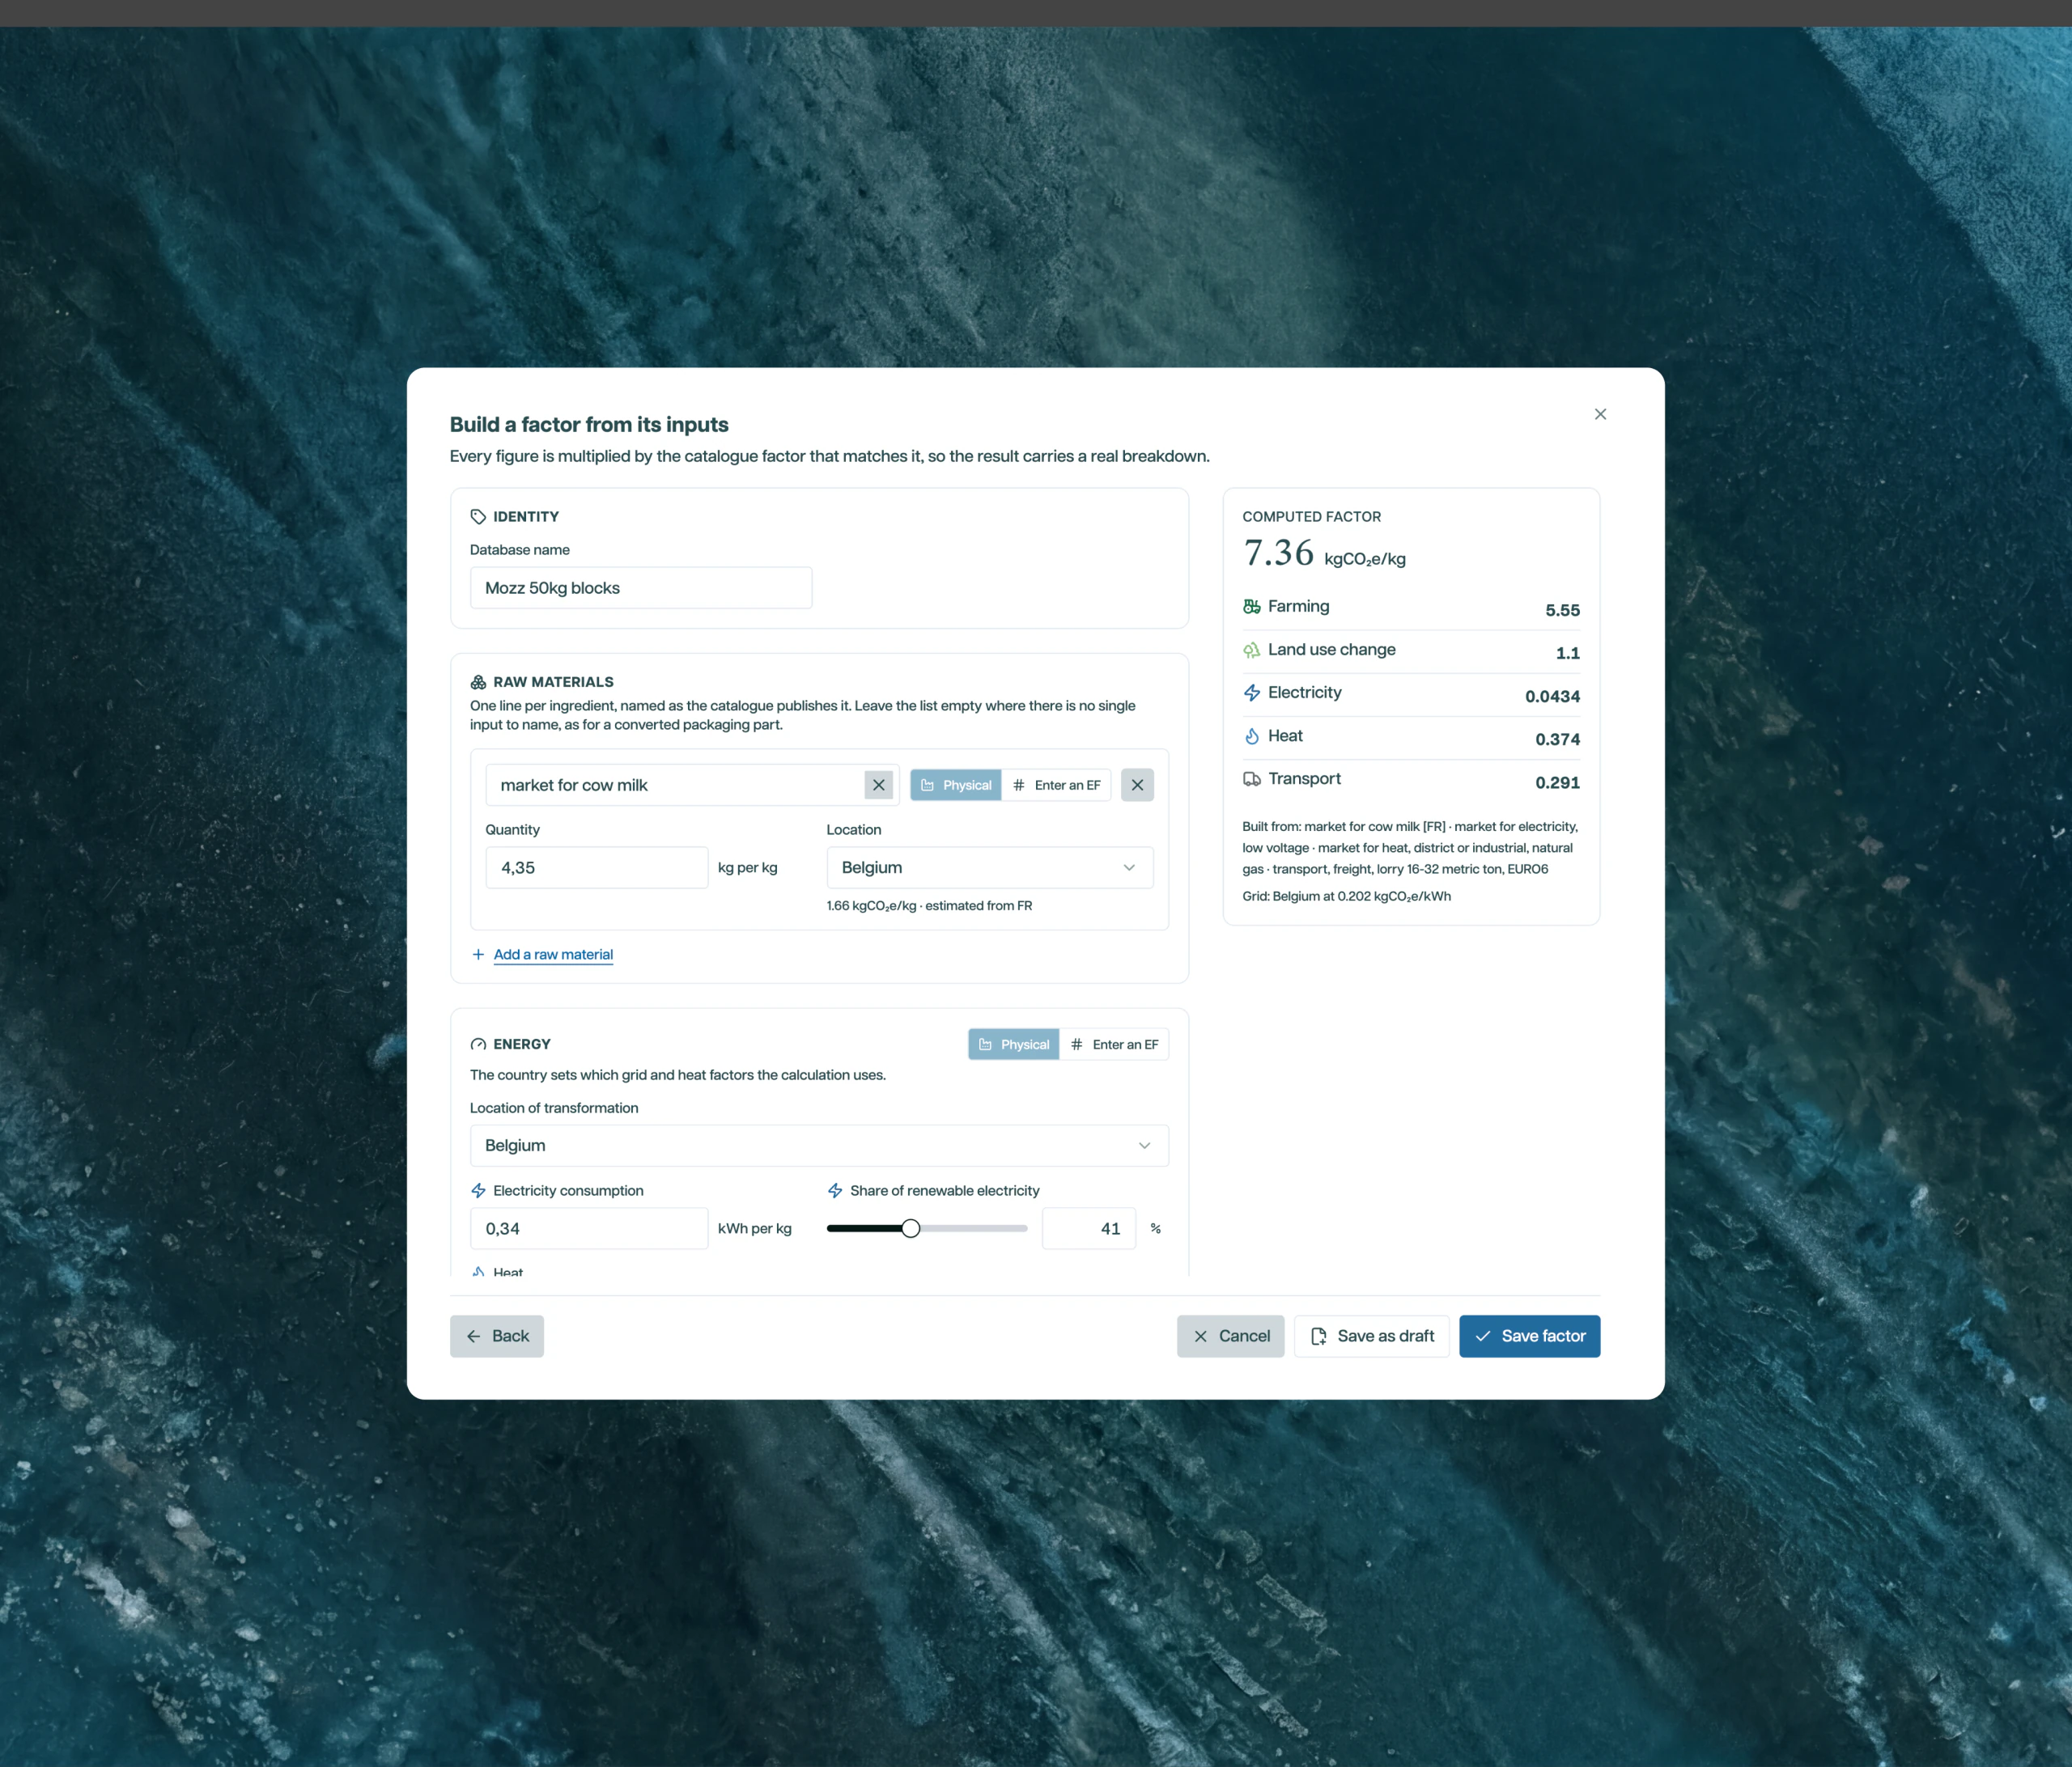Click the Save factor button
This screenshot has width=2072, height=1767.
pyautogui.click(x=1530, y=1337)
